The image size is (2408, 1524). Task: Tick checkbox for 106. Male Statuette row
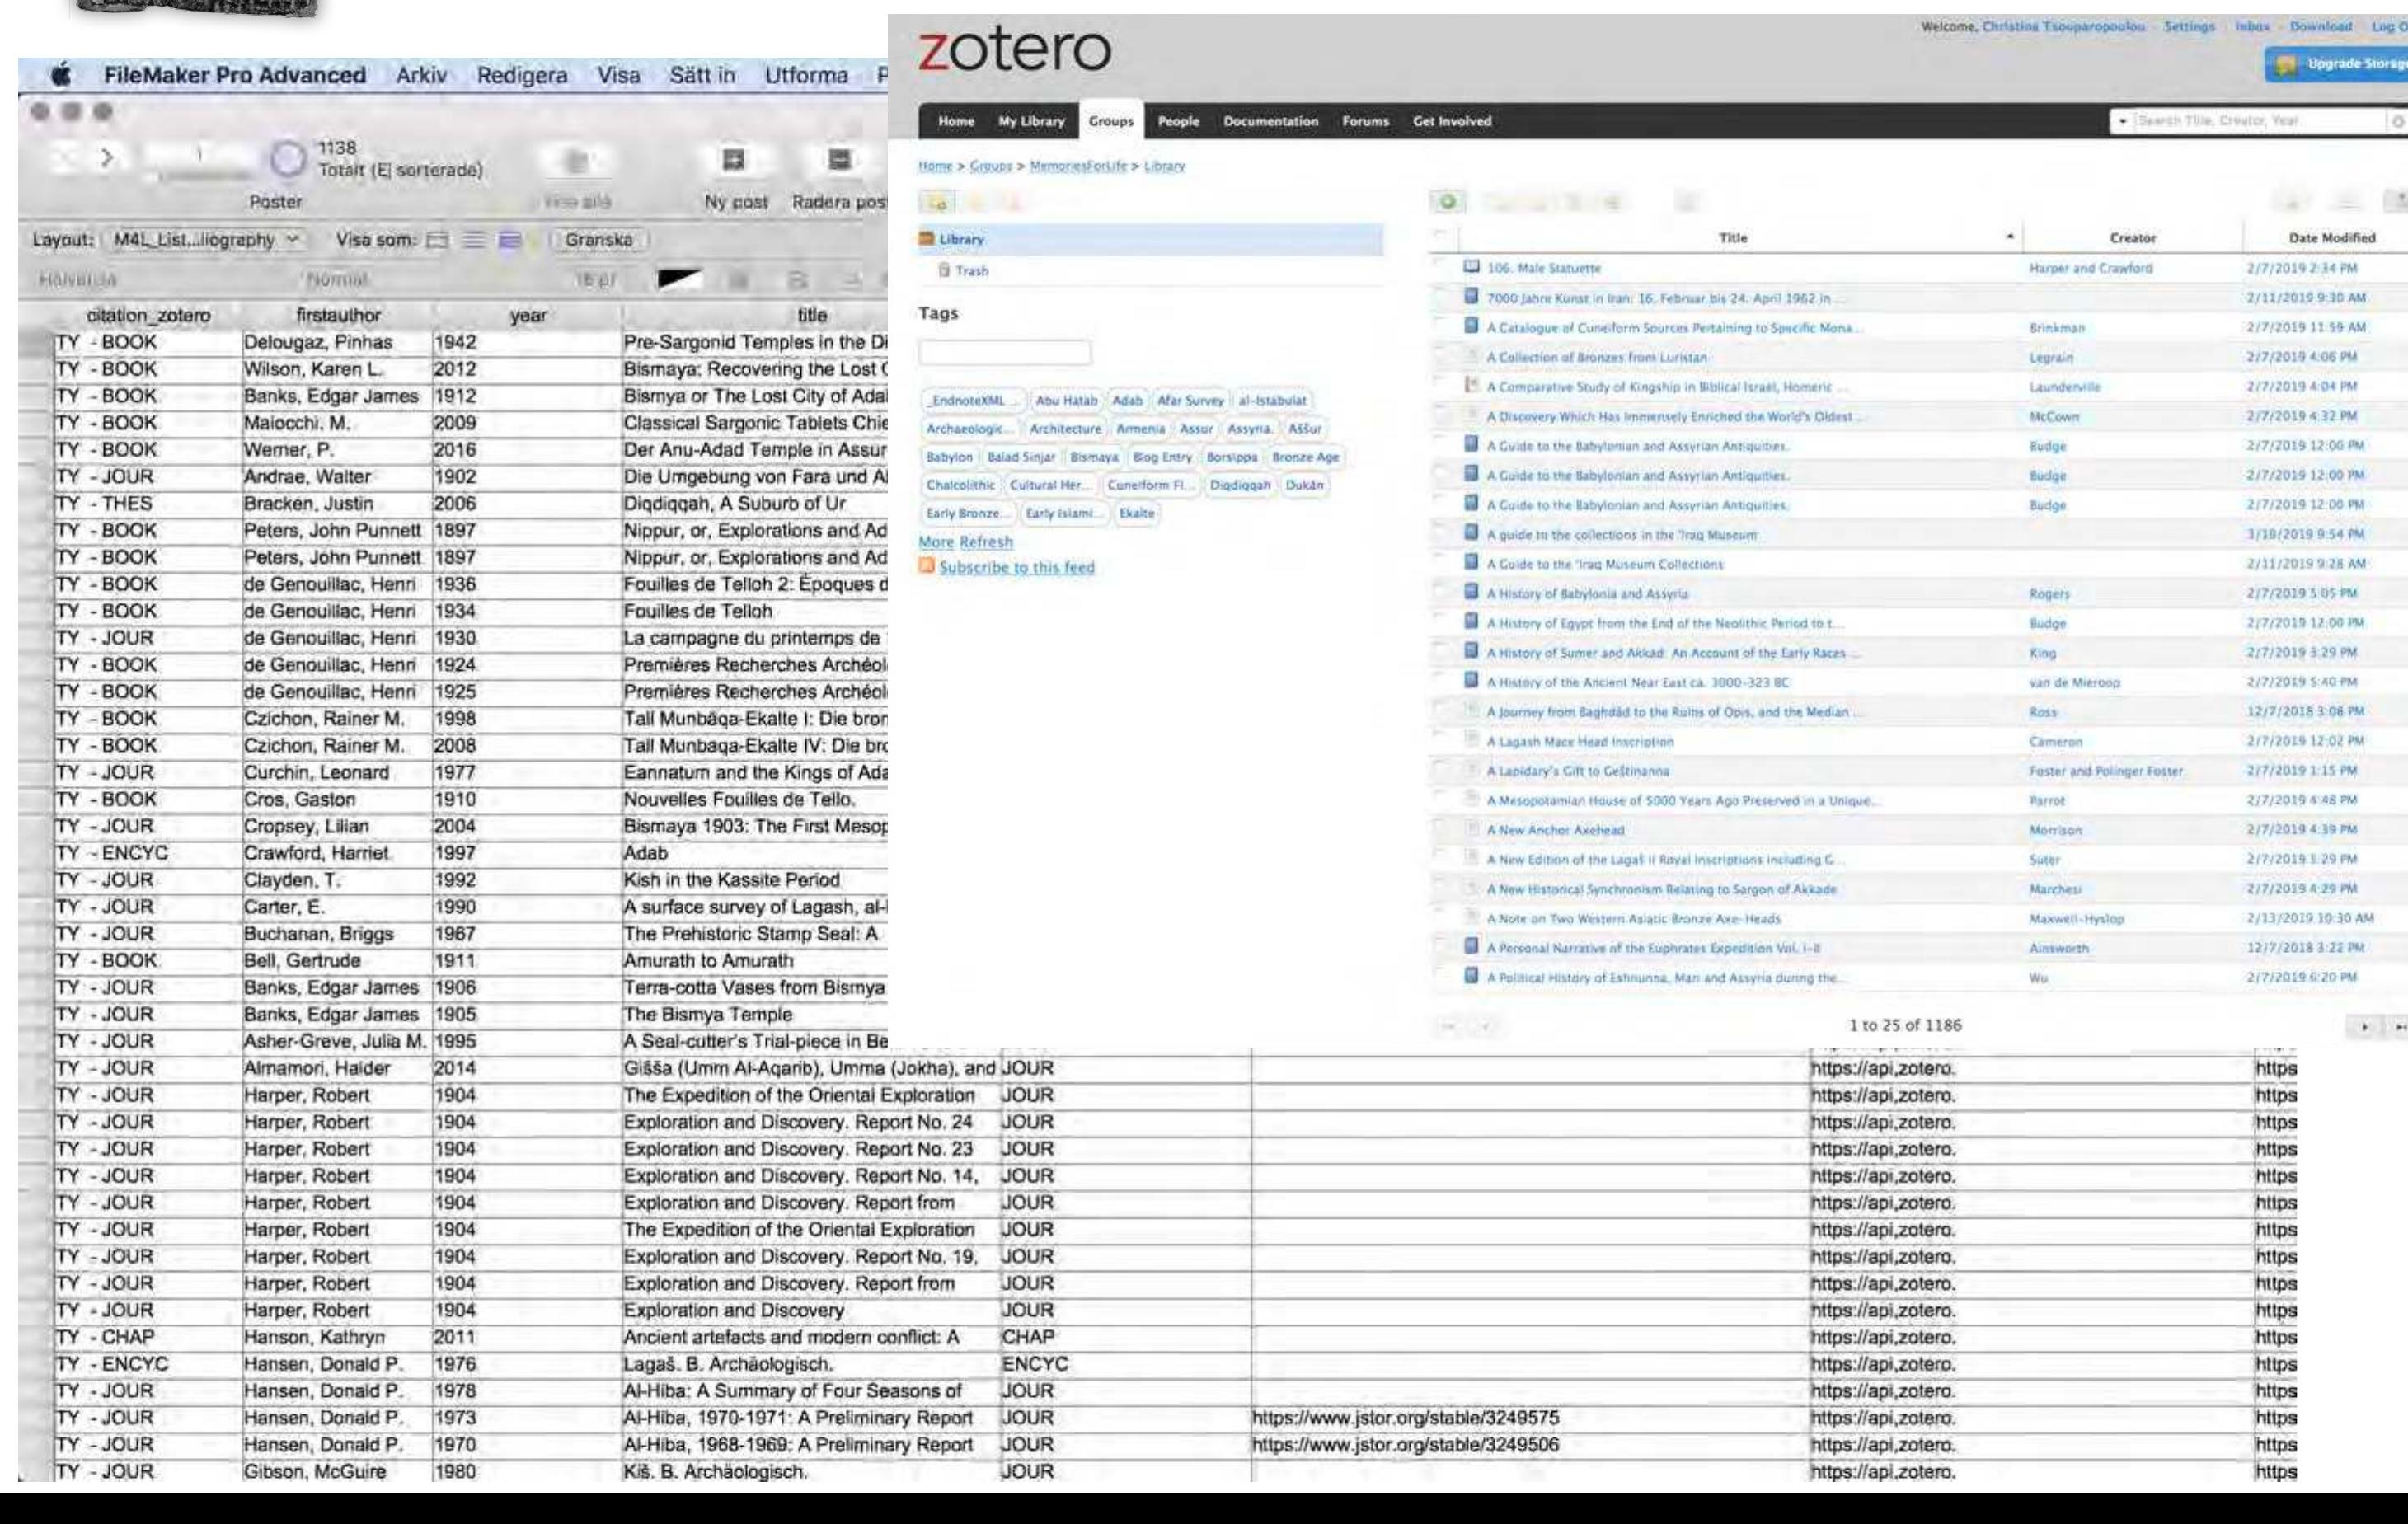(x=1440, y=265)
